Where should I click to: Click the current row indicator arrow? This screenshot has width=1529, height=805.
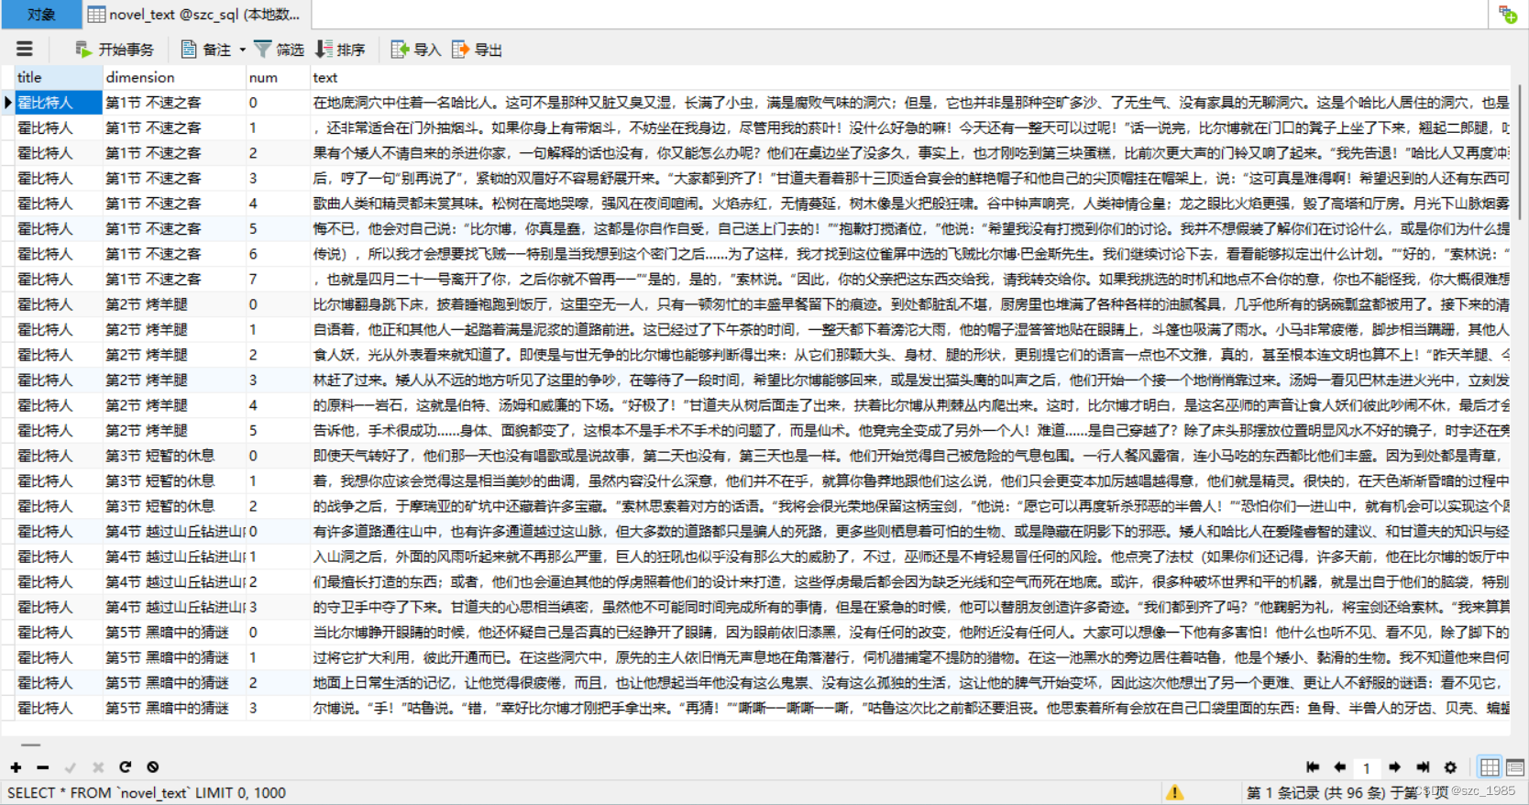(x=7, y=103)
